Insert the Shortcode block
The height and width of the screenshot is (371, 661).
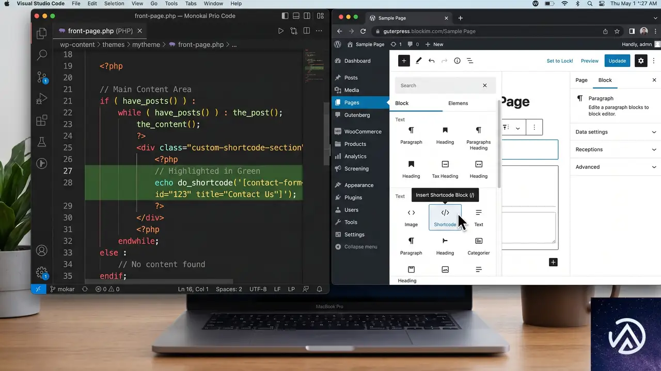445,217
